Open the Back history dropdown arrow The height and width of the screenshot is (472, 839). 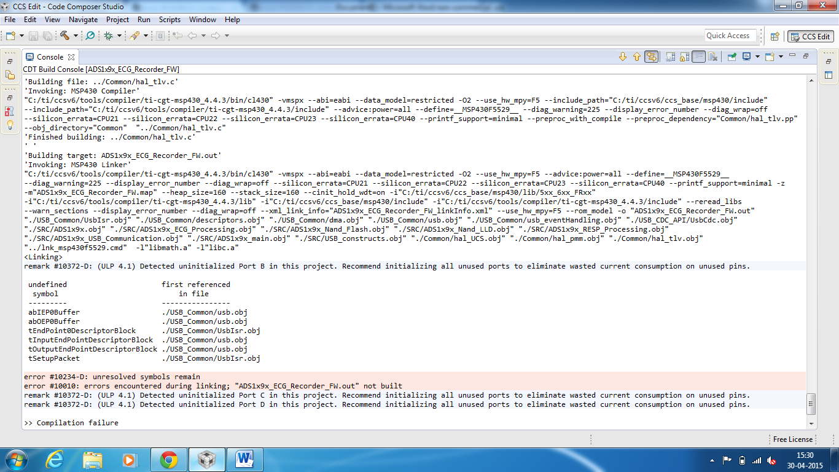point(203,36)
